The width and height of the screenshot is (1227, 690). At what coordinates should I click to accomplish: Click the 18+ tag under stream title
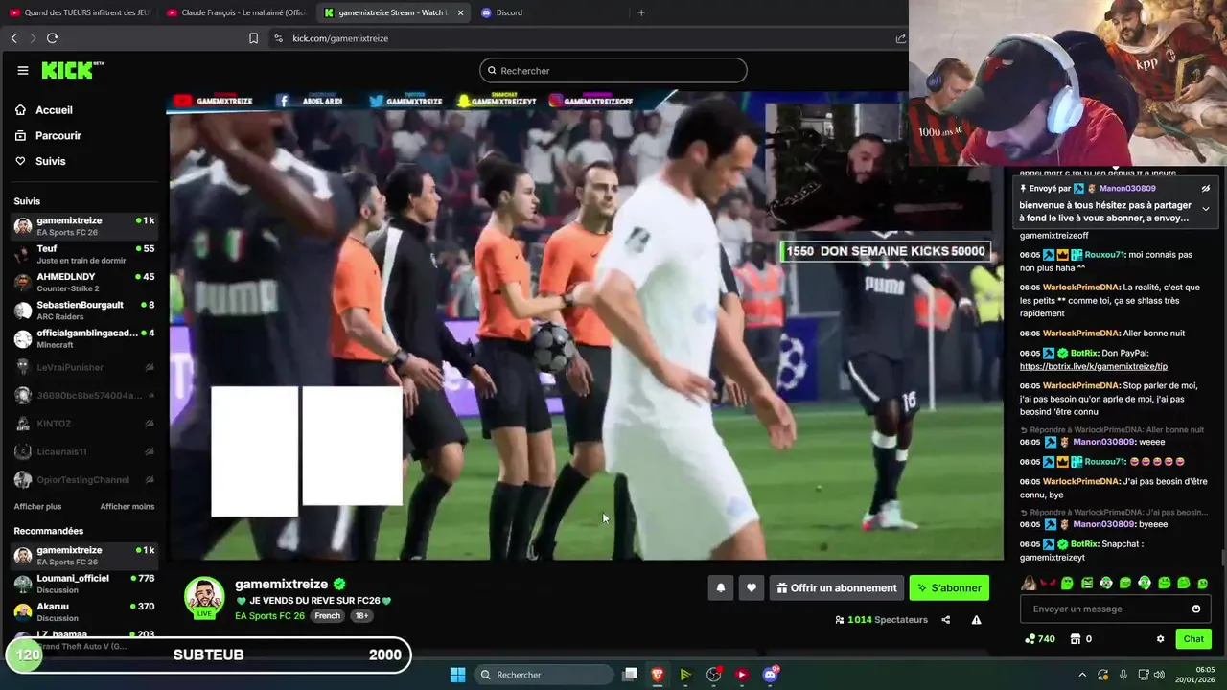(361, 615)
